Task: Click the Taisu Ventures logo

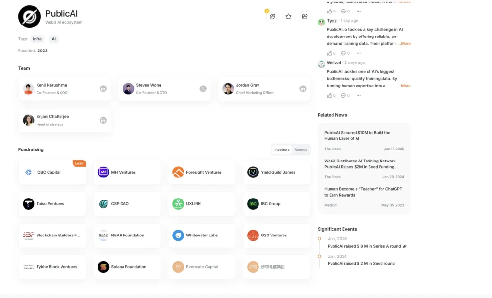Action: [28, 204]
